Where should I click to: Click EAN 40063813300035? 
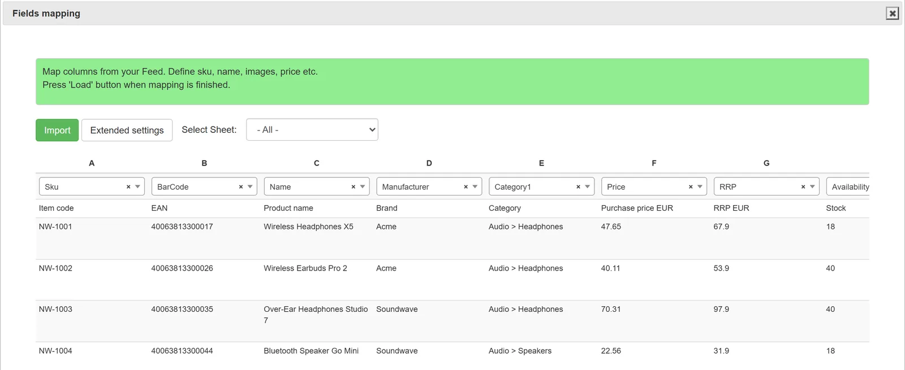[x=182, y=309]
